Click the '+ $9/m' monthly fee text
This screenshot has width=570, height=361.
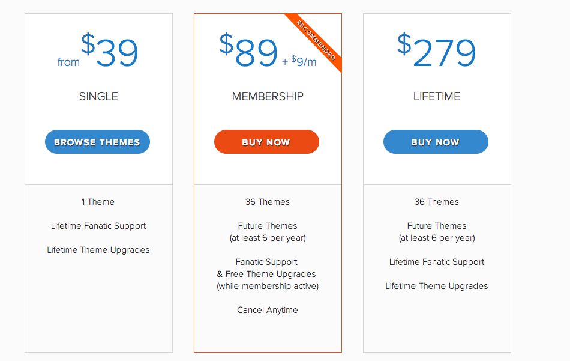[299, 61]
